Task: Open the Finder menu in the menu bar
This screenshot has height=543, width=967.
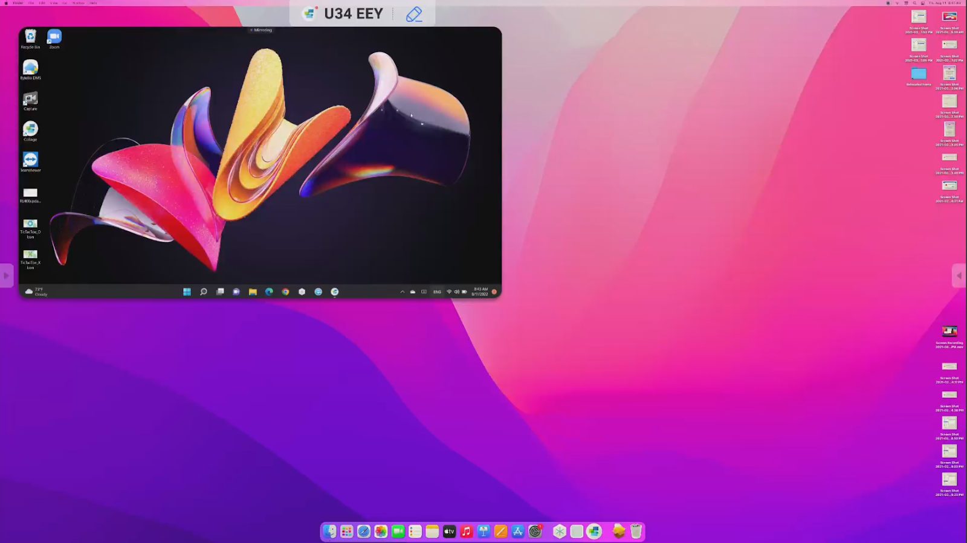Action: point(18,3)
